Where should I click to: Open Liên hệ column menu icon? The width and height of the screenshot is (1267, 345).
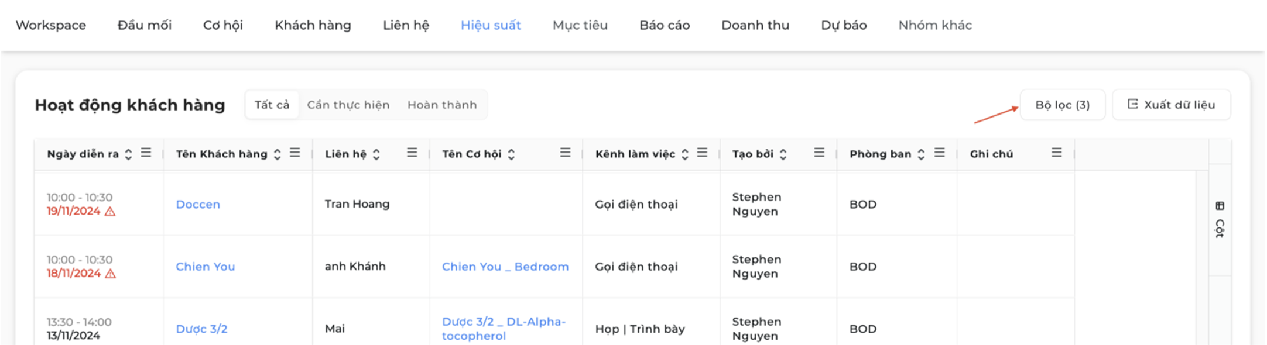(412, 153)
